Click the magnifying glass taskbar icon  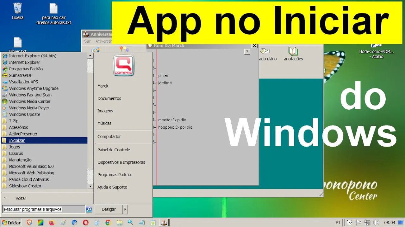[x=130, y=223]
